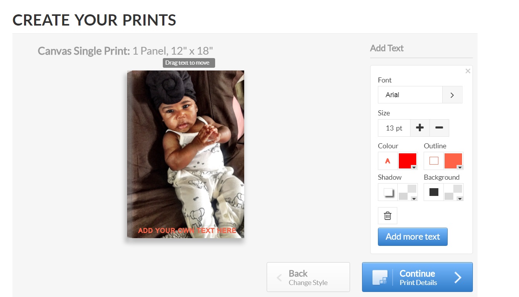Go Back to Change Style
The image size is (519, 297).
tap(308, 277)
